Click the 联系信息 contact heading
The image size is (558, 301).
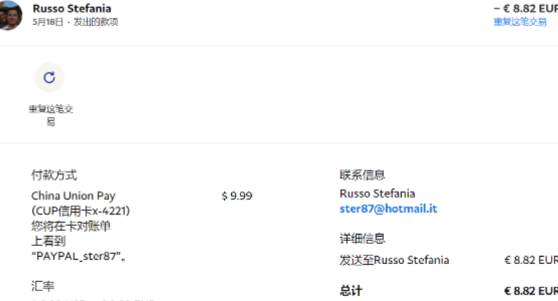pos(362,175)
